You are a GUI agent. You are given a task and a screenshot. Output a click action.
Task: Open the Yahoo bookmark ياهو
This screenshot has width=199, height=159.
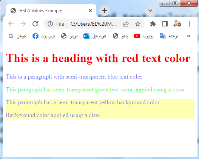120,36
